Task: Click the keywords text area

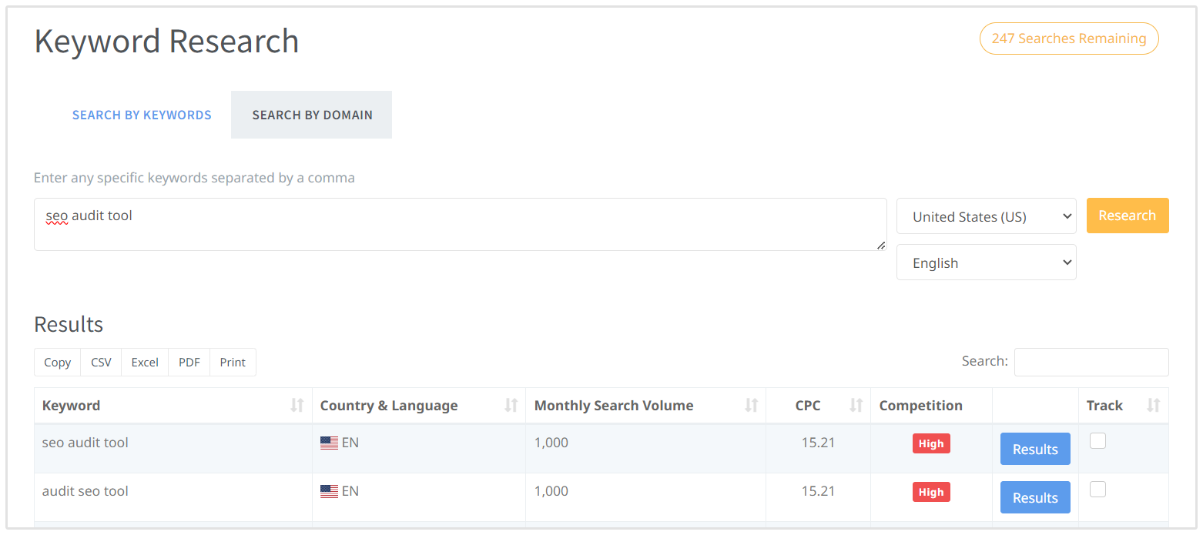Action: [460, 224]
